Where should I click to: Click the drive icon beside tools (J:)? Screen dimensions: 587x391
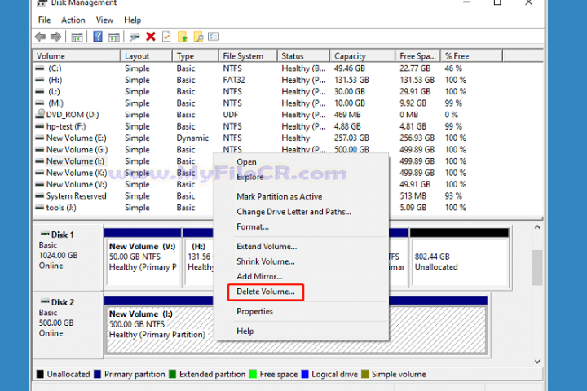tap(40, 208)
